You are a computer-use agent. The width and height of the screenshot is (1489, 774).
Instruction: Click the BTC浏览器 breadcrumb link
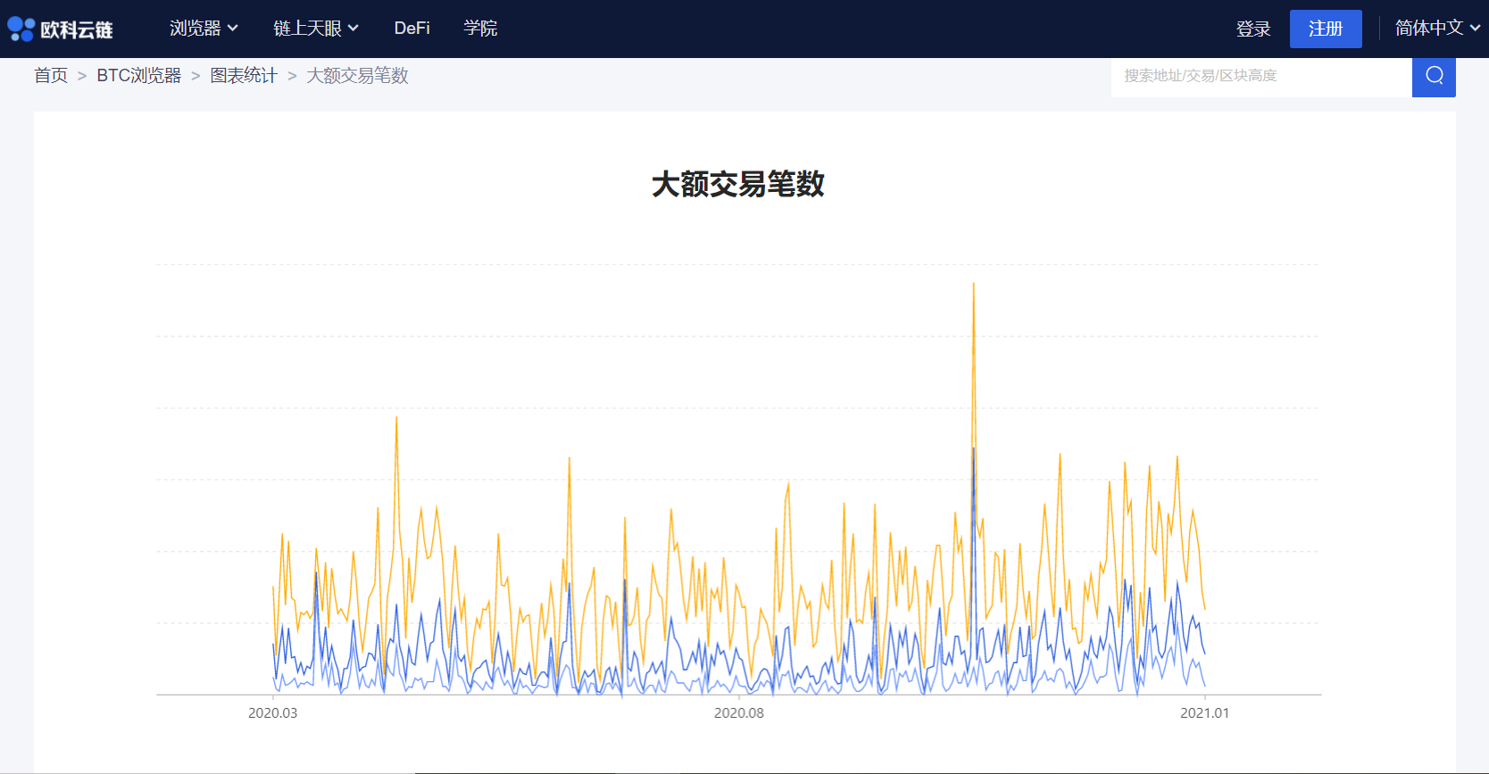pos(138,76)
